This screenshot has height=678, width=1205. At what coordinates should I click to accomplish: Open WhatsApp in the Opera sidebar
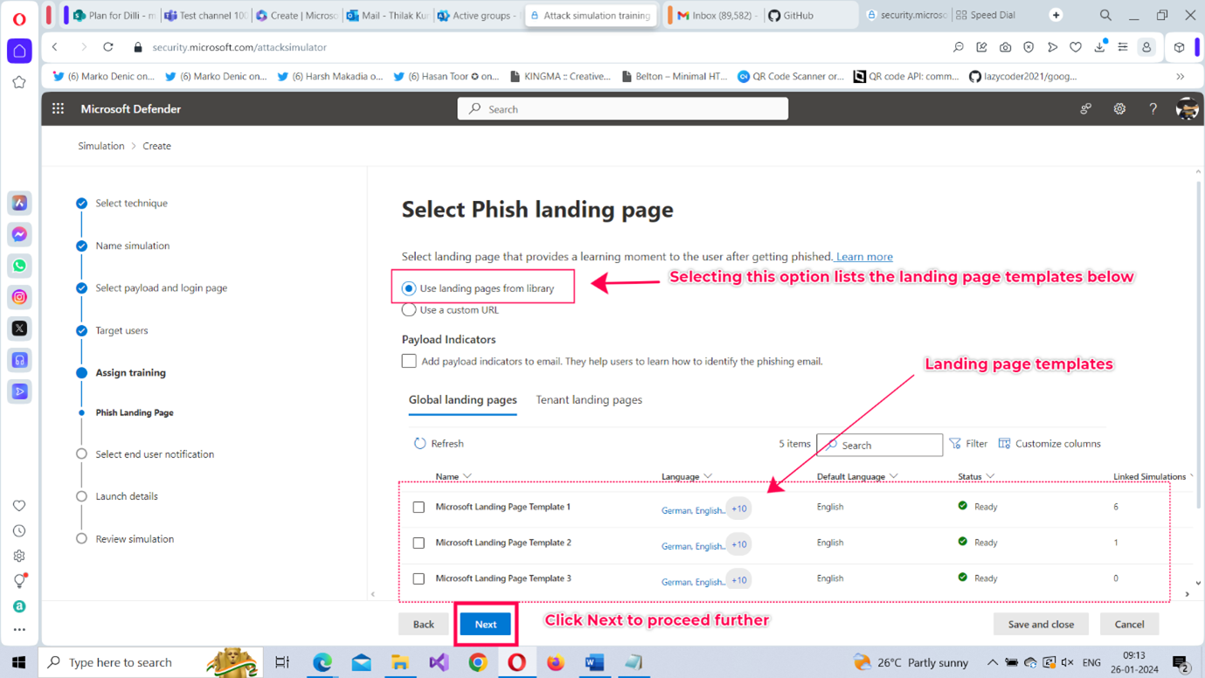point(19,266)
